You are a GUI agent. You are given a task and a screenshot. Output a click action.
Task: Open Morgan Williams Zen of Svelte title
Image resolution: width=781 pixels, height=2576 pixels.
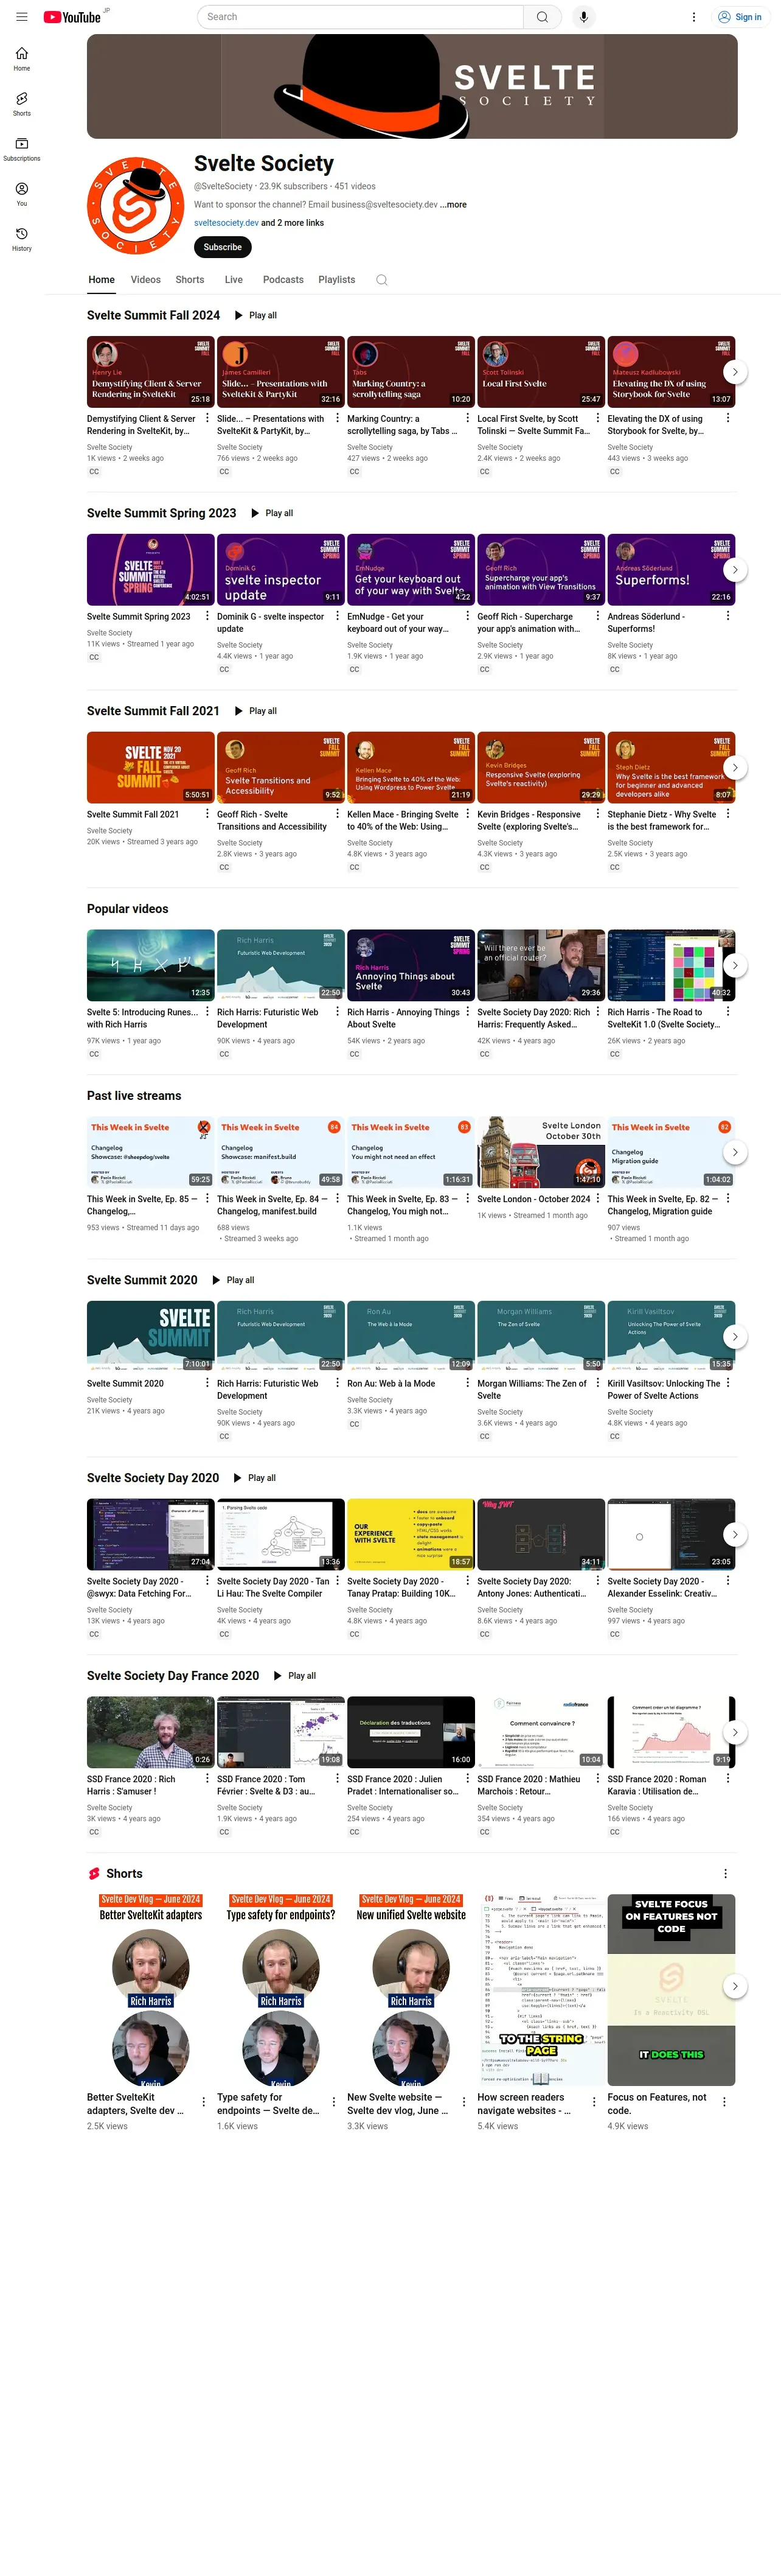click(x=532, y=1389)
